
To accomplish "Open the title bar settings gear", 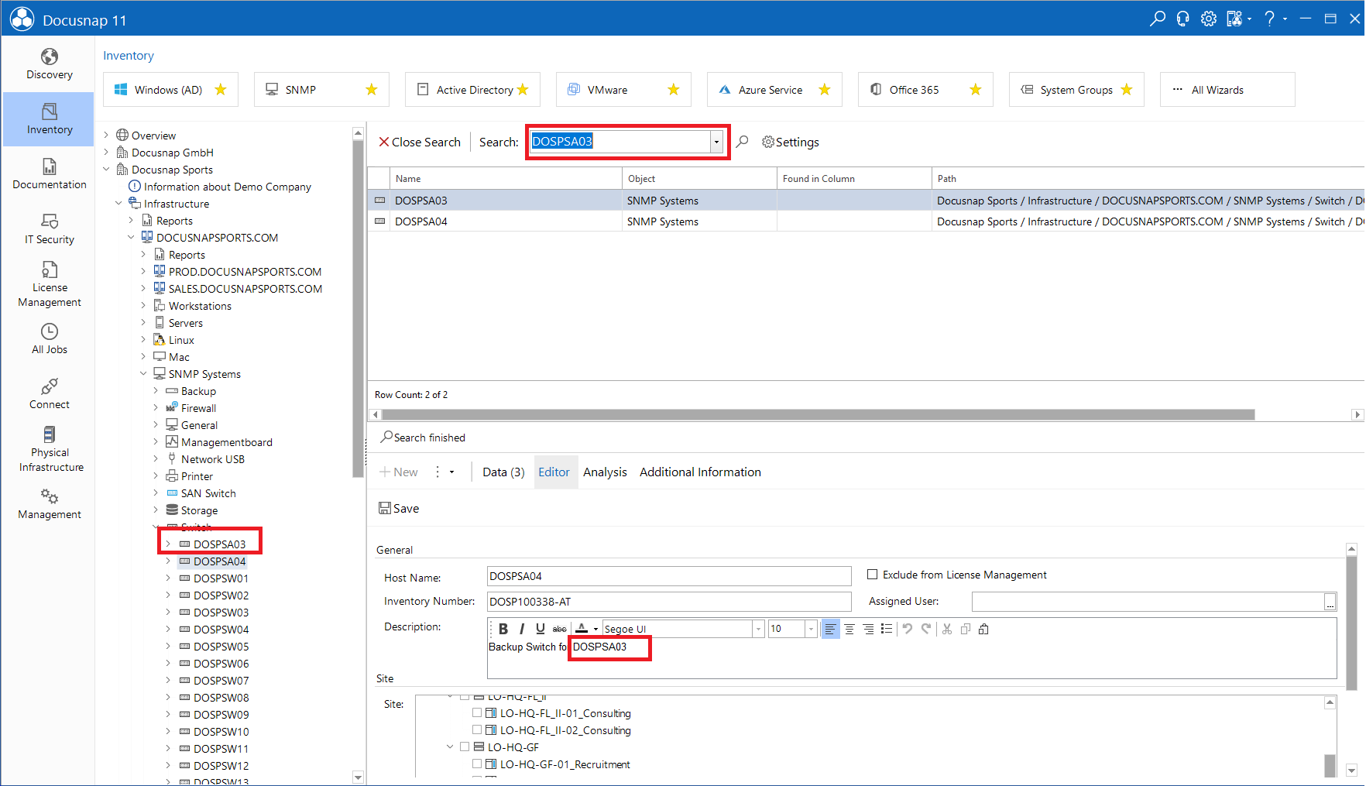I will pyautogui.click(x=1208, y=19).
